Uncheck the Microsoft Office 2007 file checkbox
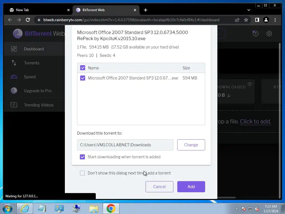285x214 pixels. point(82,78)
